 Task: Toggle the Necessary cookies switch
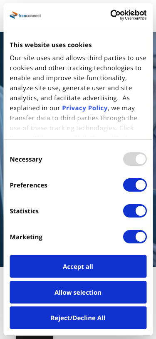(135, 159)
